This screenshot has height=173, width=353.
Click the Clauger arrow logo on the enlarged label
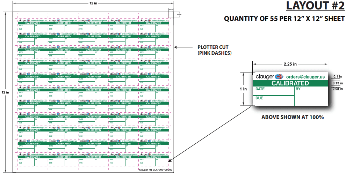point(279,77)
